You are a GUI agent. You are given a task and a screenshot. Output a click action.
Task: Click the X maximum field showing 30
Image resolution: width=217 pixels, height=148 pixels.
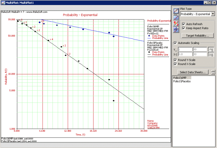pyautogui.click(x=200, y=54)
